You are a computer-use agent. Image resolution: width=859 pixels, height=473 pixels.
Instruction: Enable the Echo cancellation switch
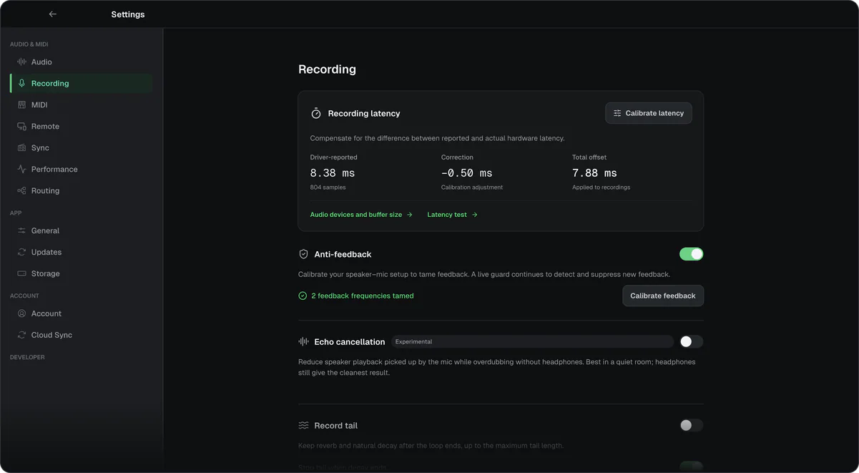point(691,342)
